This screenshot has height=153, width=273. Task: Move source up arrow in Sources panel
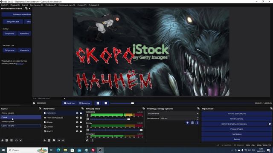tap(59, 140)
